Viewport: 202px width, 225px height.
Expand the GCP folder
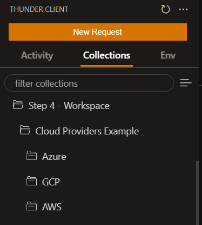[51, 182]
